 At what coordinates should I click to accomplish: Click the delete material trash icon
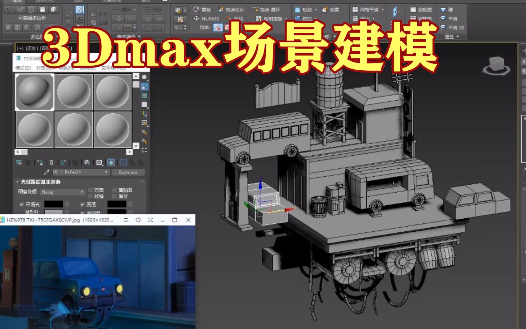pyautogui.click(x=51, y=162)
